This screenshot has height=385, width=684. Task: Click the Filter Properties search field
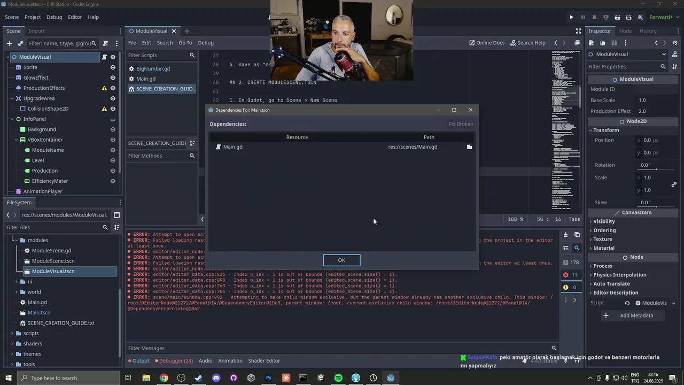tap(627, 67)
